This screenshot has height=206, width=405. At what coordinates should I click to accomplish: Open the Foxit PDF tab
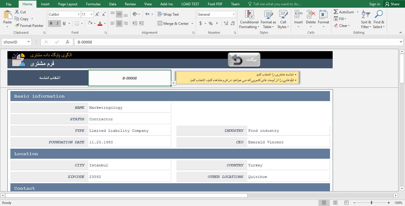pyautogui.click(x=215, y=4)
